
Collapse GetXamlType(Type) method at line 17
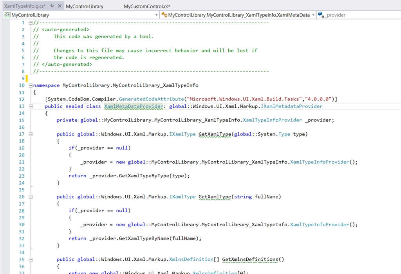point(31,134)
